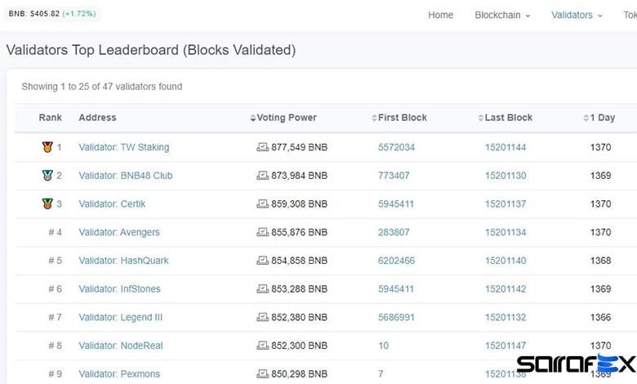Screen dimensions: 637x384
Task: Open first block 7 link for Pexmons
Action: coord(381,374)
